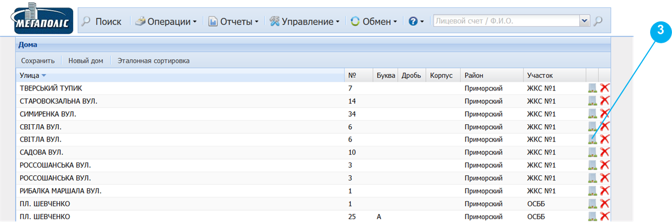
Task: Click magnifier icon beside account search field
Action: pyautogui.click(x=598, y=21)
